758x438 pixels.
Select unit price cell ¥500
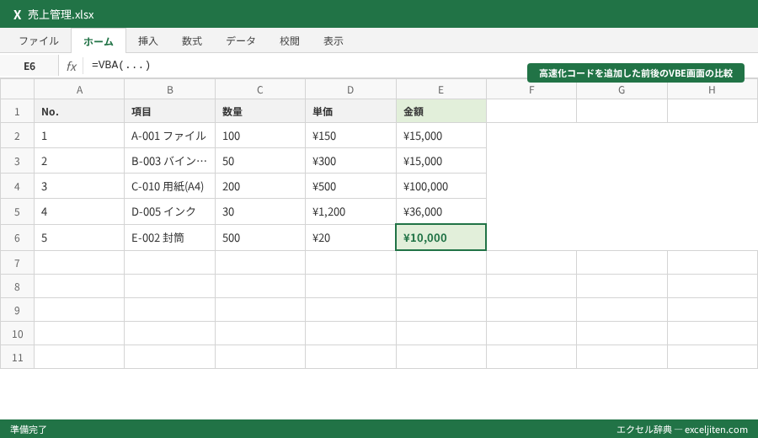350,186
